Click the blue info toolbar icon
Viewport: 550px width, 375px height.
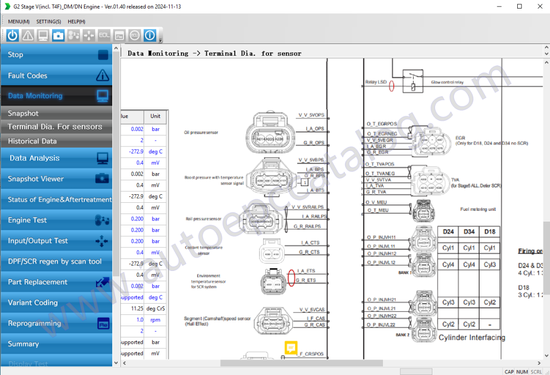point(150,35)
